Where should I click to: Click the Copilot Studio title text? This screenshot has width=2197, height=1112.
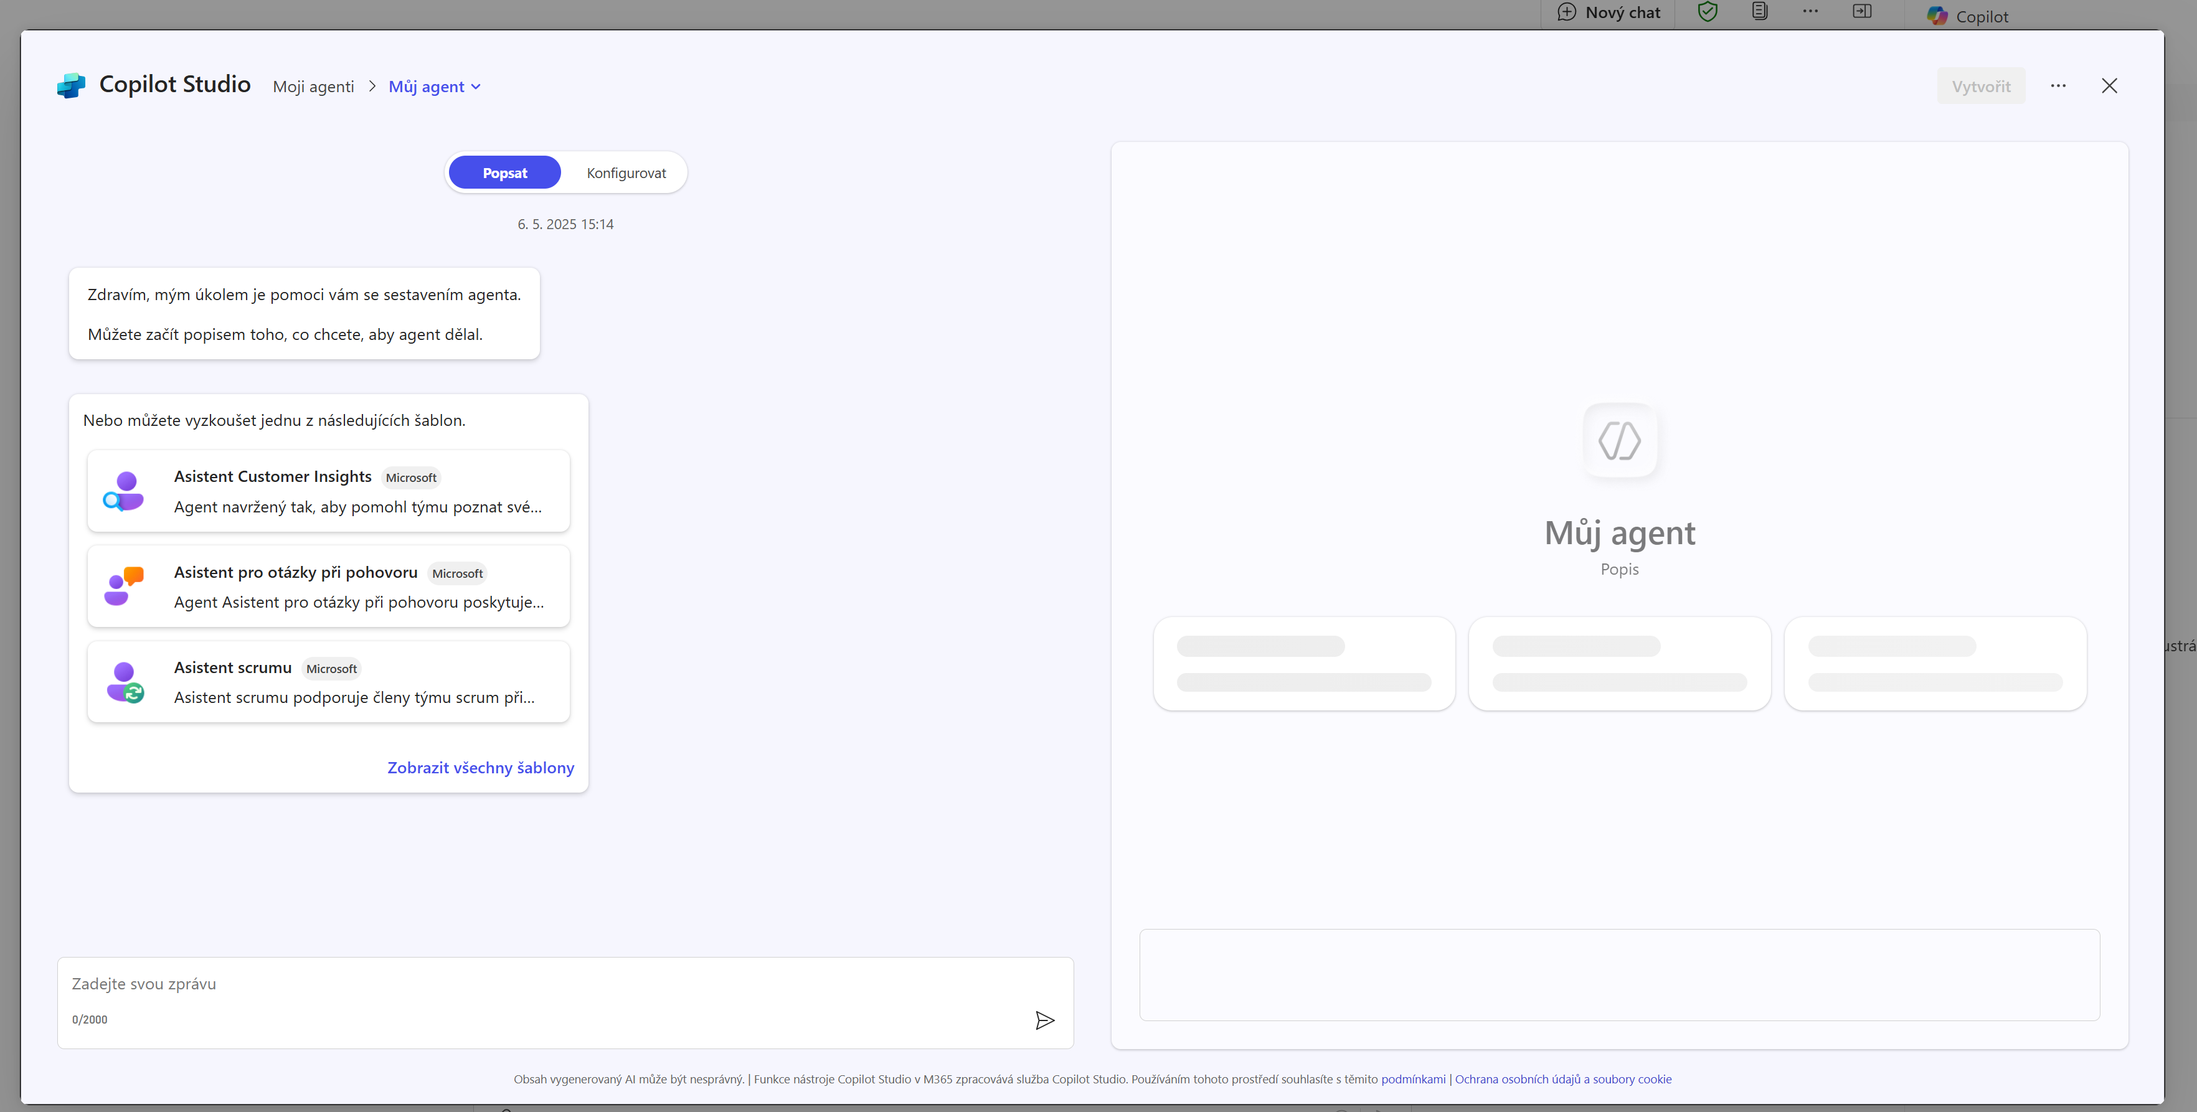pyautogui.click(x=175, y=83)
